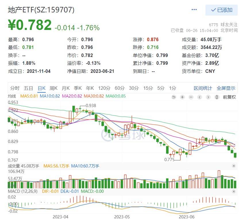The height and width of the screenshot is (223, 246).
Task: Click the 净值日期 2023-06-21 value
Action: (x=102, y=71)
